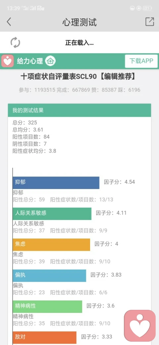Open the home icon beside 给力心理
The width and height of the screenshot is (159, 345).
(50, 61)
